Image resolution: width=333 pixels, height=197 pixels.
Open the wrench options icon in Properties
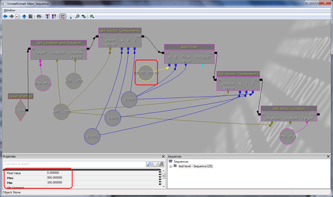click(161, 164)
